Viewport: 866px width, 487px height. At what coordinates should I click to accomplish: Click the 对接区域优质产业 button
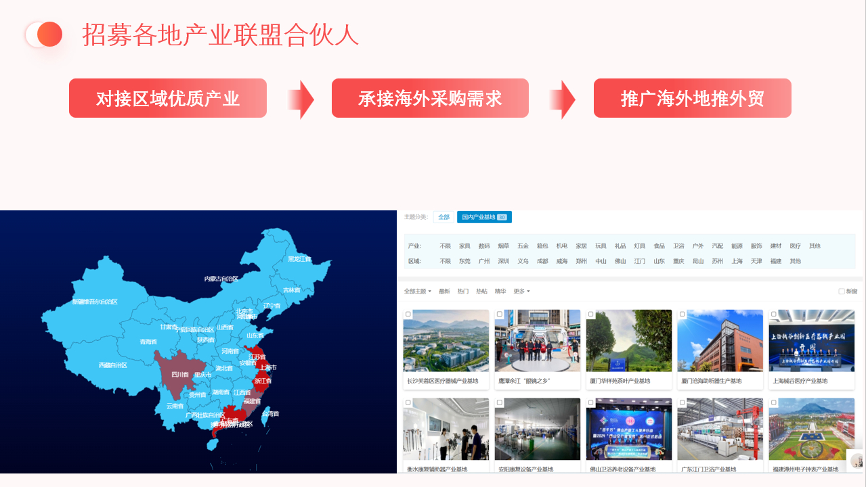(168, 99)
